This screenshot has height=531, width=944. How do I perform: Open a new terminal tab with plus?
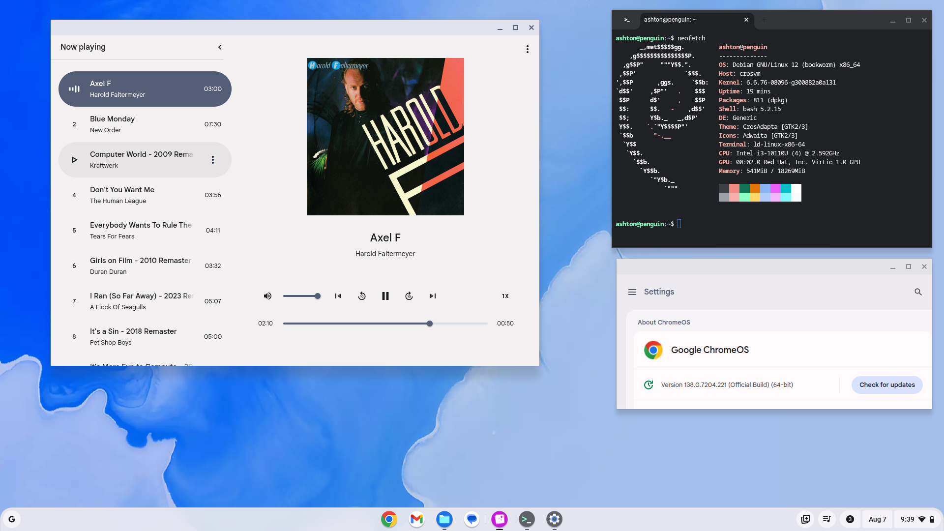764,20
